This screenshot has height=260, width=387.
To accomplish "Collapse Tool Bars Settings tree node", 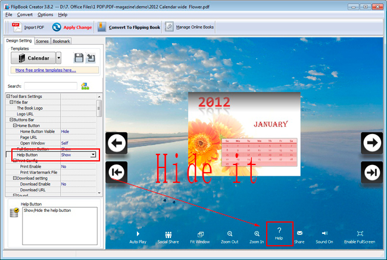I will [x=8, y=96].
